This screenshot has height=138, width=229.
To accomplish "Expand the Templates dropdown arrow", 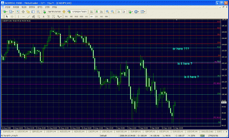I will pyautogui.click(x=145, y=12).
